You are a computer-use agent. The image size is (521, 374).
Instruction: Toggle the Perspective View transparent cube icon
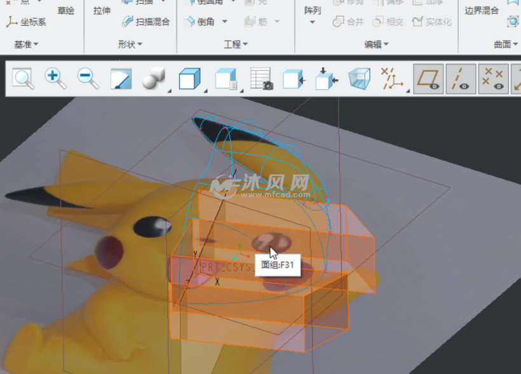[359, 79]
